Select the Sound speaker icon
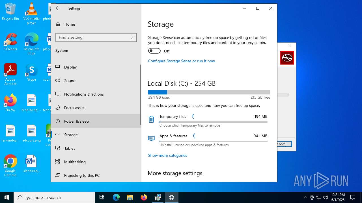Viewport: 362px width, 203px height. tap(58, 80)
